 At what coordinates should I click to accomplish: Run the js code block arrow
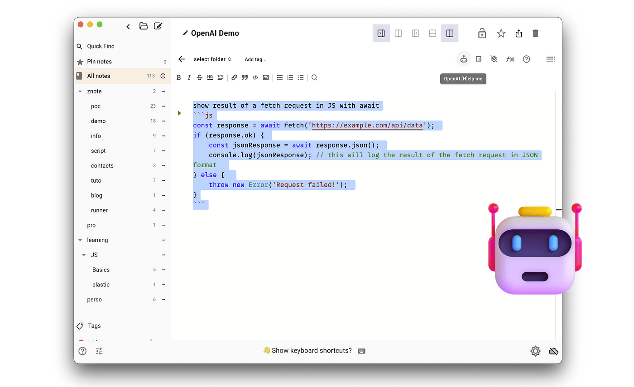[x=179, y=113]
